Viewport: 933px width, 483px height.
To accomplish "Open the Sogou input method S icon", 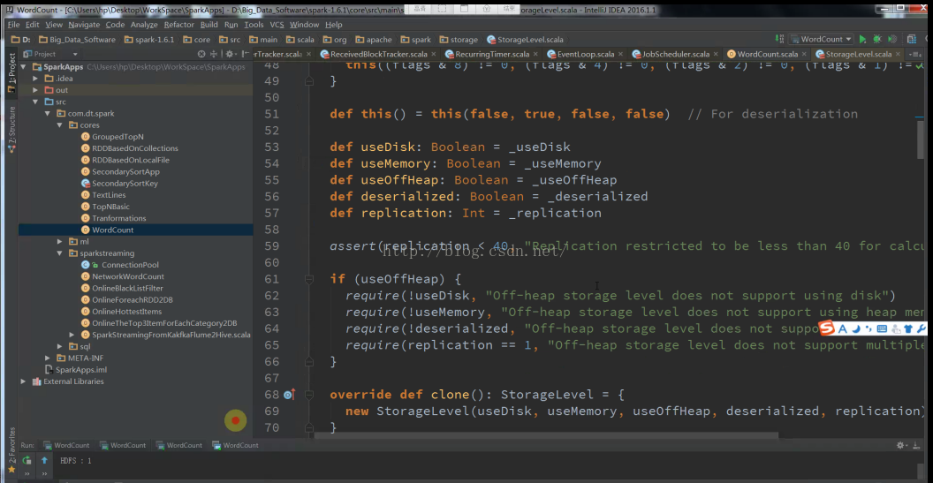I will pyautogui.click(x=827, y=328).
